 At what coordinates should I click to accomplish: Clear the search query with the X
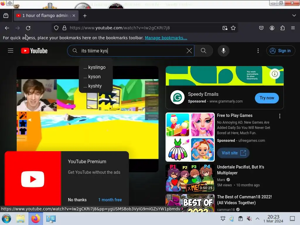[x=189, y=51]
